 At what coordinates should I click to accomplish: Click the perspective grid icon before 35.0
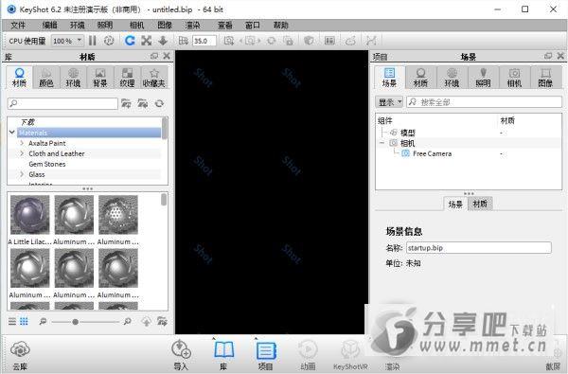pyautogui.click(x=184, y=41)
